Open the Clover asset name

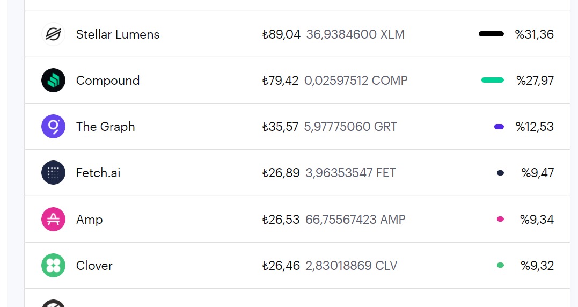click(94, 266)
